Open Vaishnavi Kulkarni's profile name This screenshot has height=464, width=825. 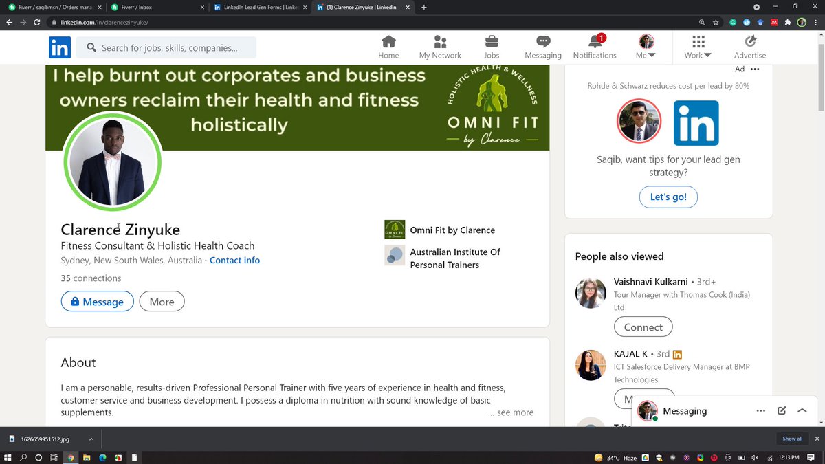(651, 282)
